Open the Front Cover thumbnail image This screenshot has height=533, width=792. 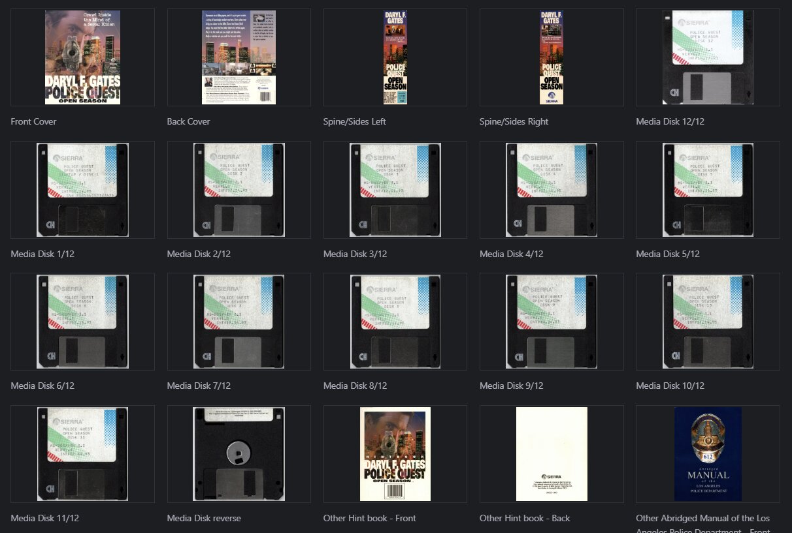[82, 57]
